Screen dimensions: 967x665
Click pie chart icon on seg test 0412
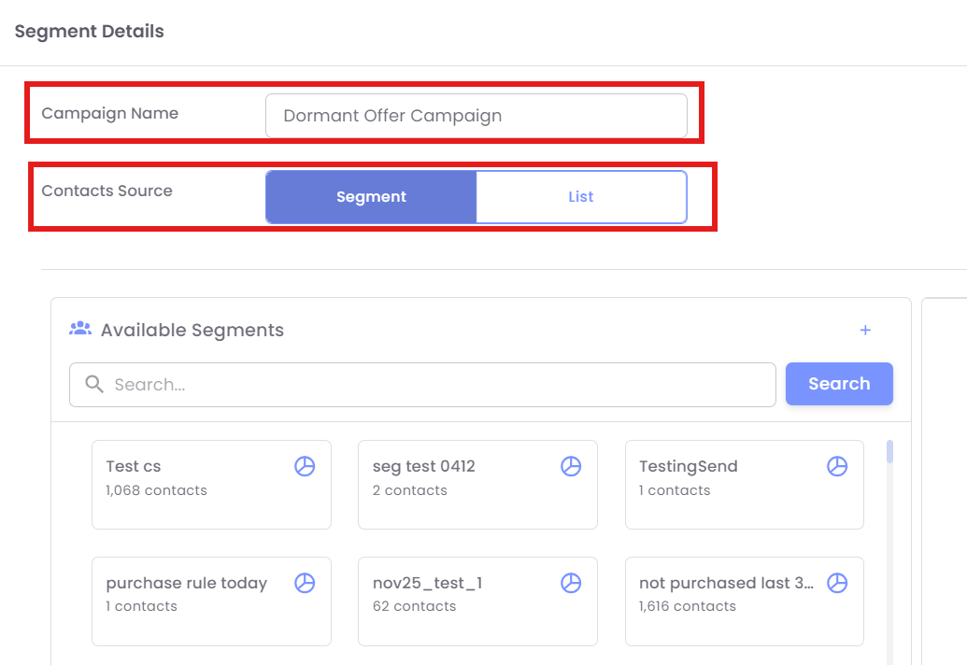point(571,466)
